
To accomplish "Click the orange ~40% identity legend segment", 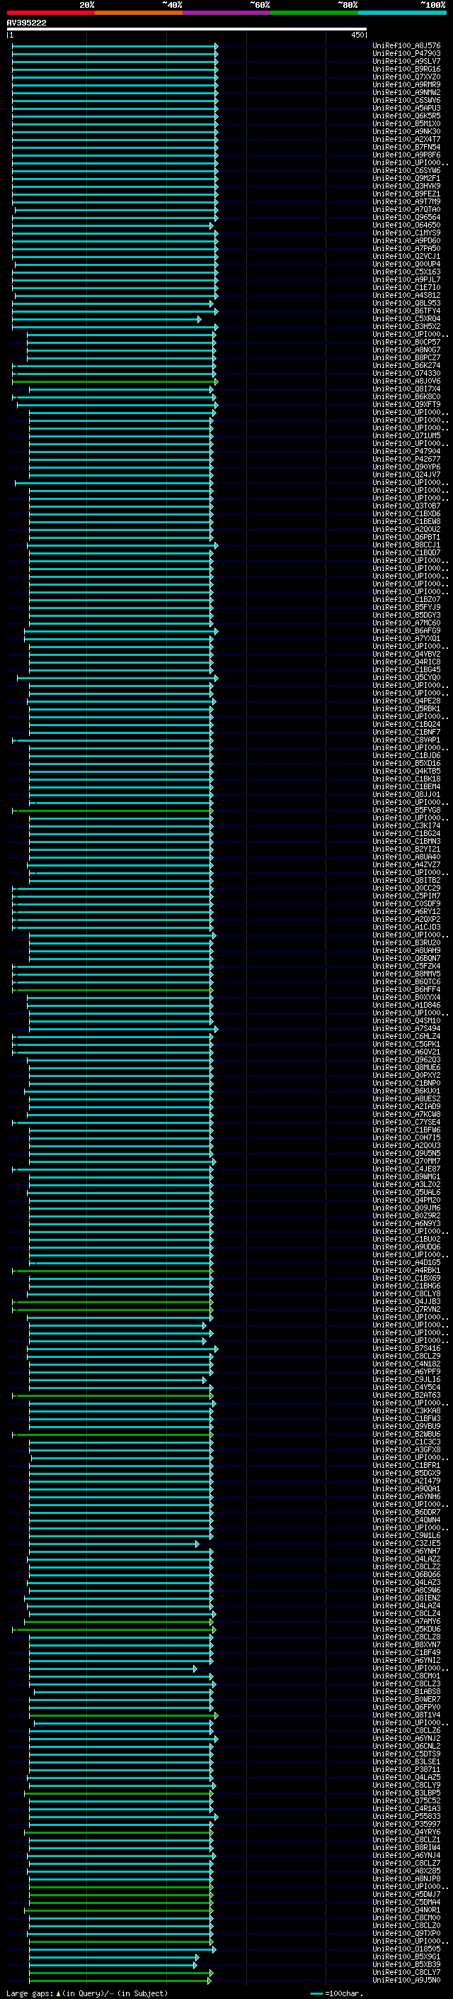I will (x=139, y=13).
